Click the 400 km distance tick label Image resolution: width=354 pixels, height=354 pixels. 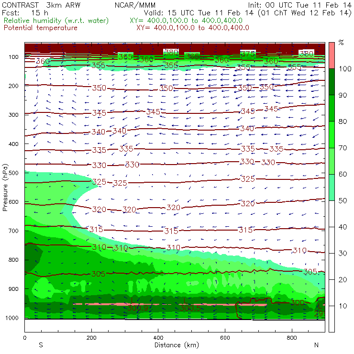(x=158, y=338)
